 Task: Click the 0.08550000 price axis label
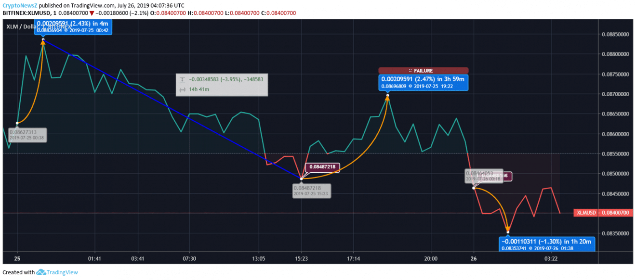point(614,153)
